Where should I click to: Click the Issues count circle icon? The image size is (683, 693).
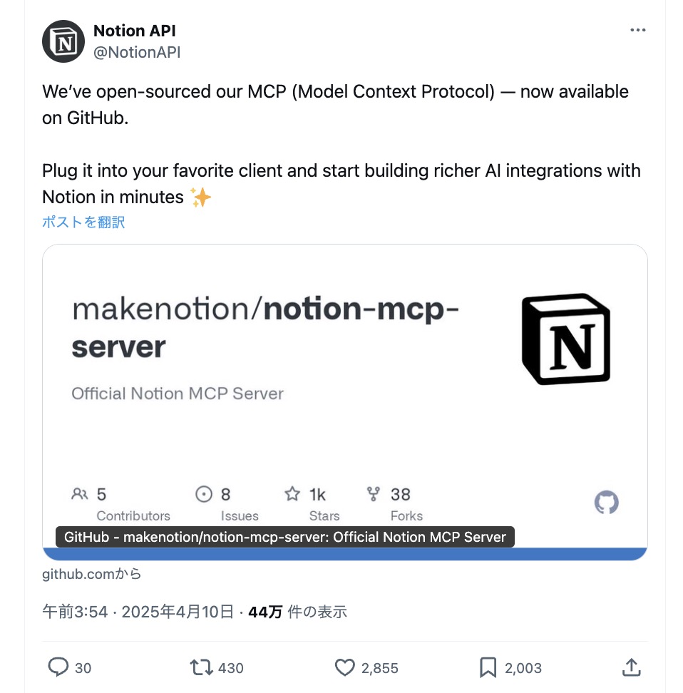(x=204, y=494)
